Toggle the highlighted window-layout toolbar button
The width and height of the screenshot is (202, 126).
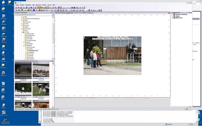(48, 8)
